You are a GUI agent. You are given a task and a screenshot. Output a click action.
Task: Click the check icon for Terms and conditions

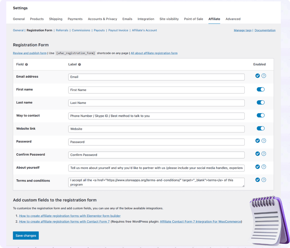258,180
